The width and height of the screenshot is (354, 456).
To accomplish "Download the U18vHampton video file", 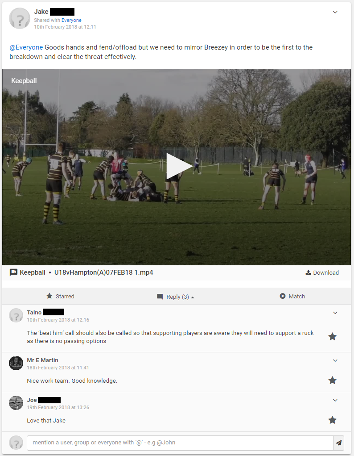I will coord(322,272).
